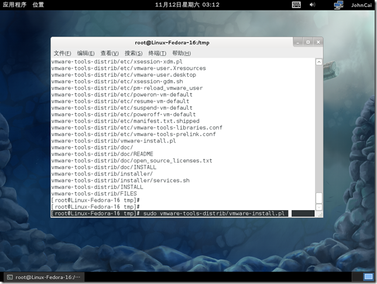This screenshot has height=284, width=377.
Task: Click the scrollbar up arrow
Action: pyautogui.click(x=319, y=62)
